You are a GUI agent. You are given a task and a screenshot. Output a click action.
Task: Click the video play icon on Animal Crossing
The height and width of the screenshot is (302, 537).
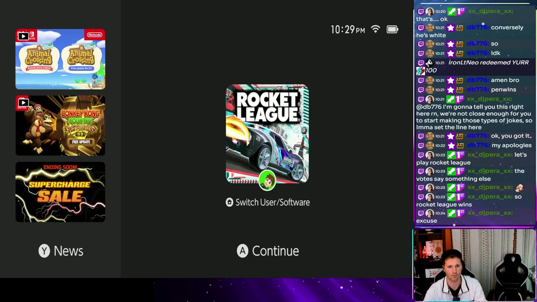(23, 36)
